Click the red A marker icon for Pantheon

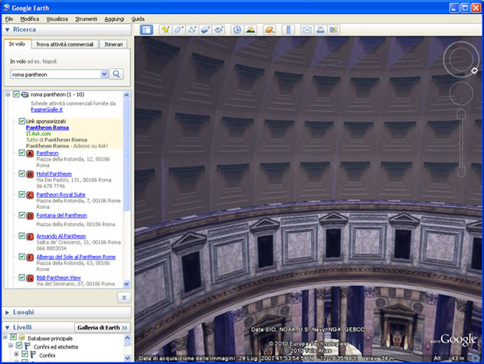(30, 154)
